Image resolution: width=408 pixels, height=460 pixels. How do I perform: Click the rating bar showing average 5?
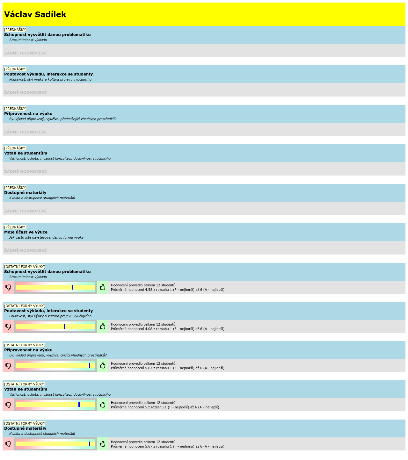tap(55, 405)
